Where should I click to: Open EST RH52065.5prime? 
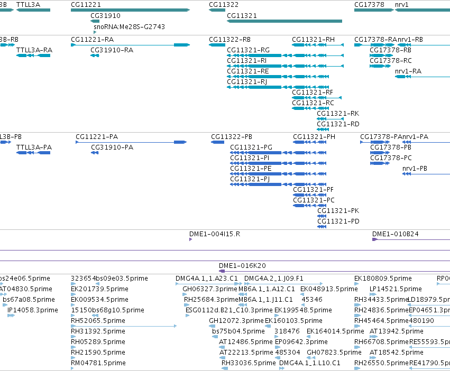[x=98, y=321]
